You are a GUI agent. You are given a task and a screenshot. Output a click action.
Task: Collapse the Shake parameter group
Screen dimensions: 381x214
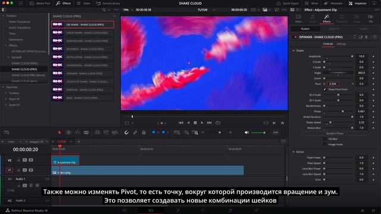(293, 51)
